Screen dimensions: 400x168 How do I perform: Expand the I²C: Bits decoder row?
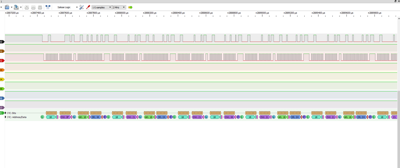click(x=6, y=113)
